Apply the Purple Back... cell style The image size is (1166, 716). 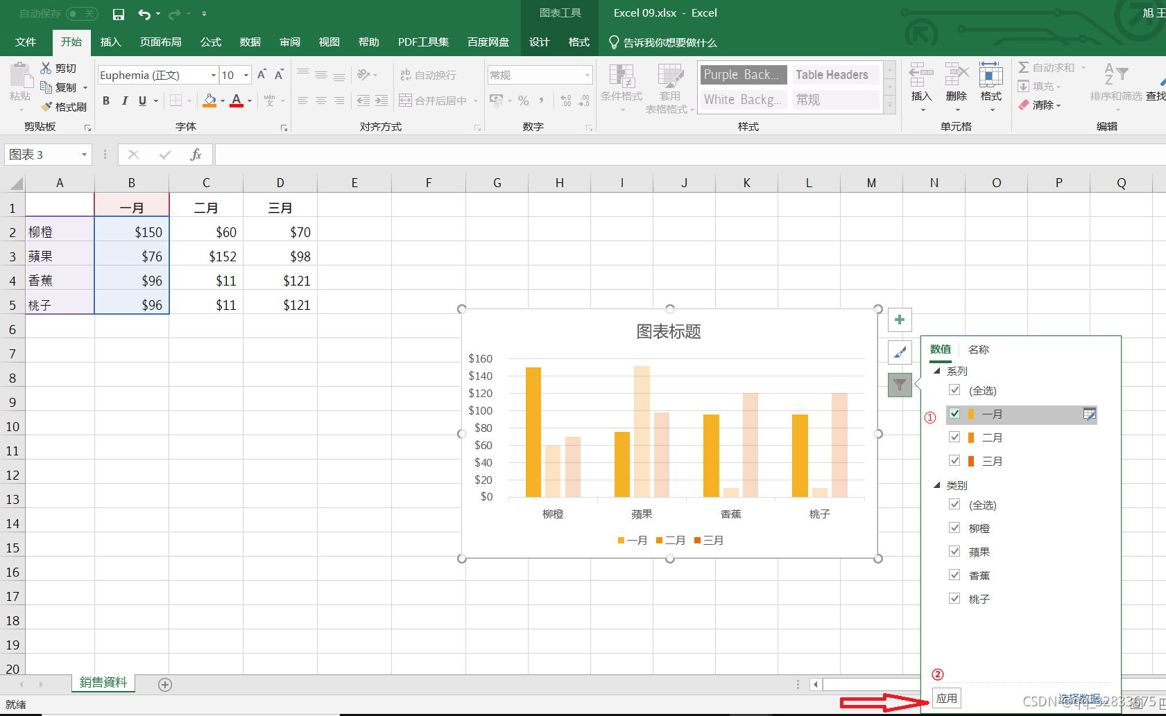[743, 75]
